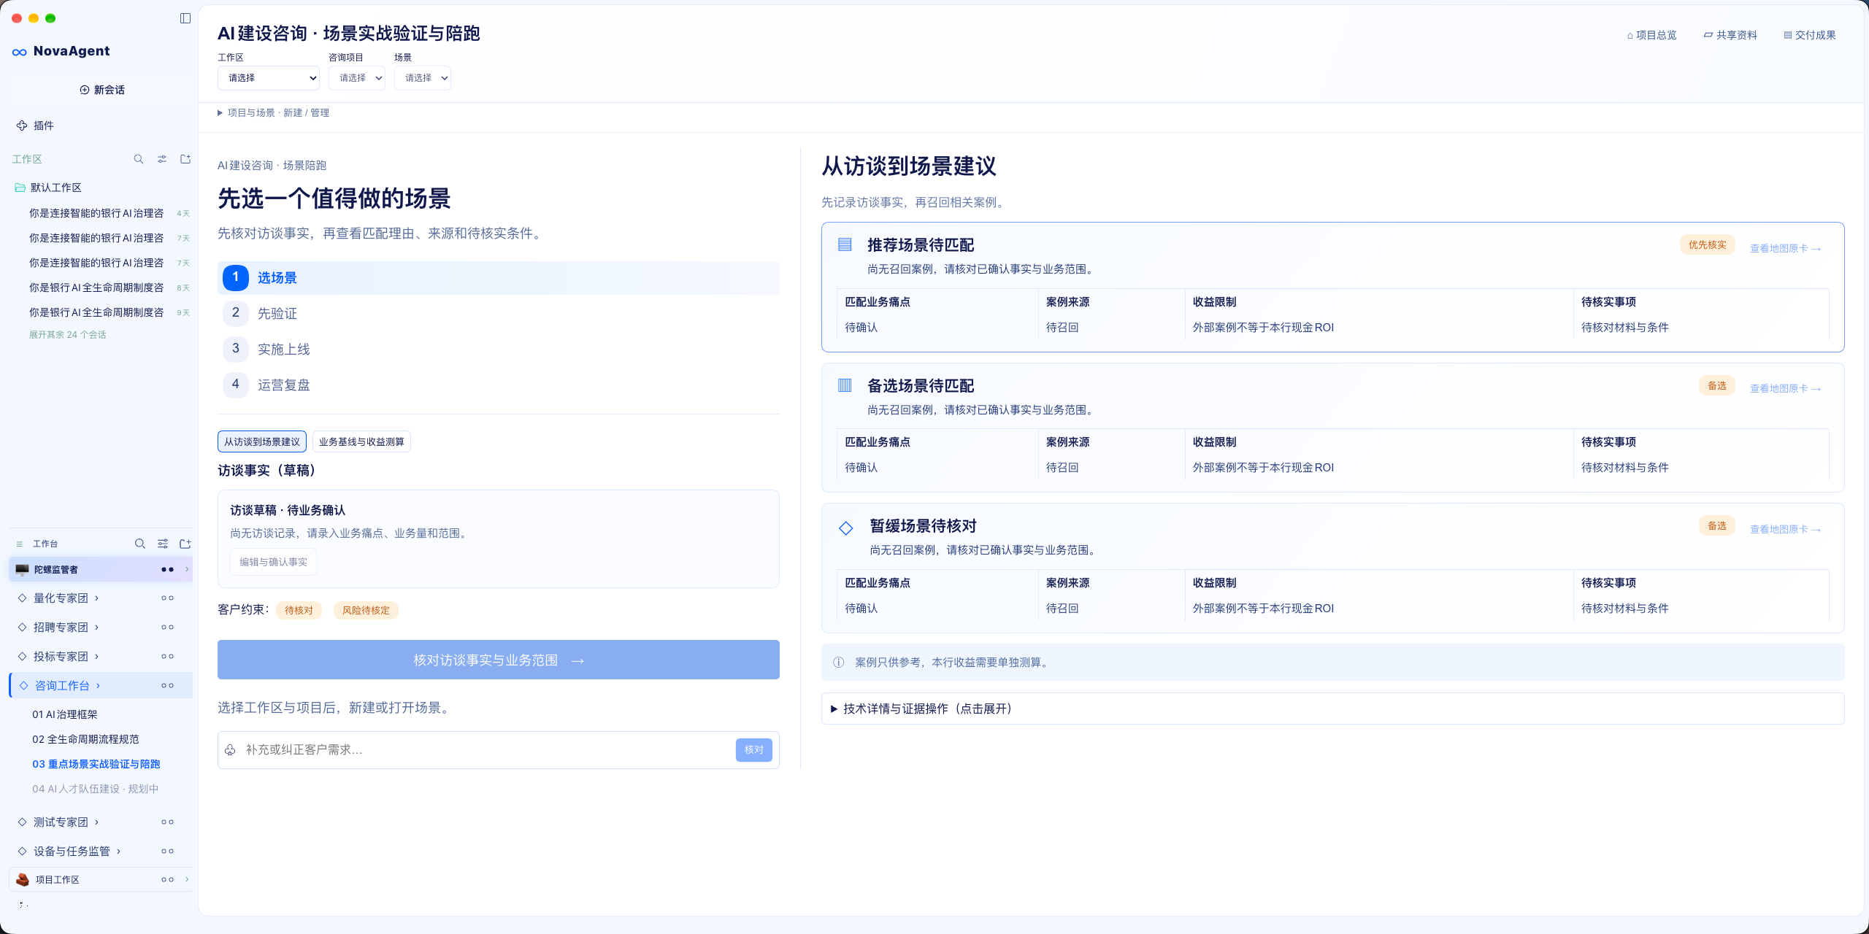1869x934 pixels.
Task: Click the 备选场景待匹配 card icon
Action: click(845, 385)
